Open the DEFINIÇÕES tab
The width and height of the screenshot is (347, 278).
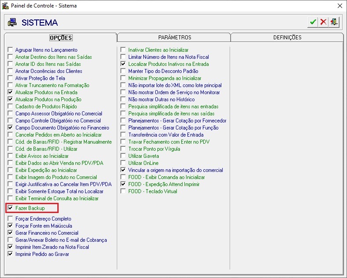click(287, 38)
